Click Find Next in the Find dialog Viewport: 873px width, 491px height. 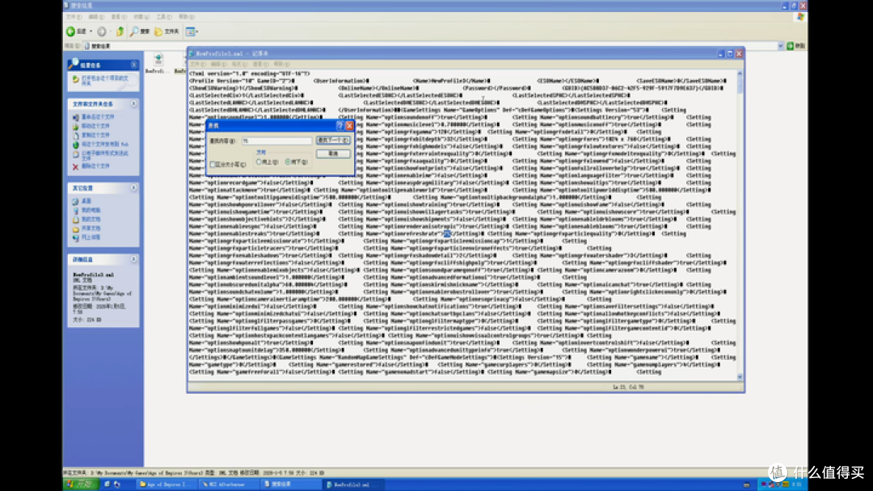tap(333, 141)
